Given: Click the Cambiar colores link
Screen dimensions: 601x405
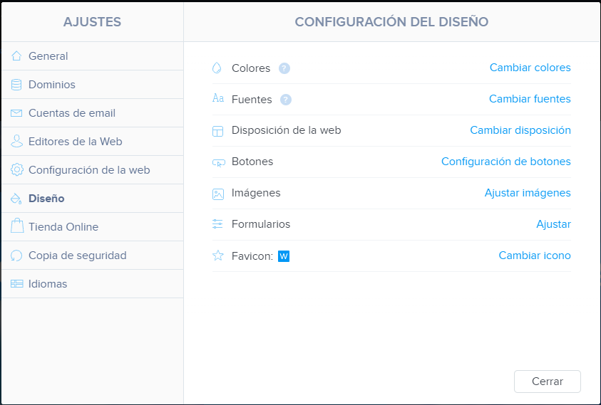Looking at the screenshot, I should coord(530,68).
